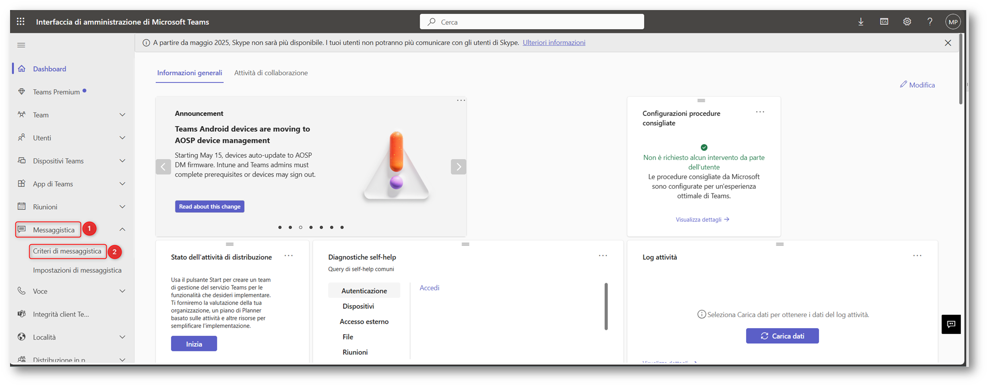This screenshot has height=387, width=989.
Task: Expand the Team section chevron
Action: click(x=122, y=115)
